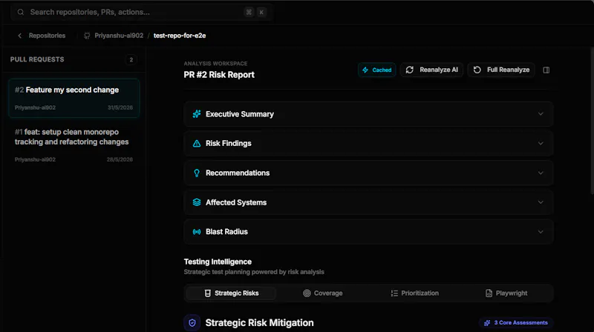Screen dimensions: 594x332
Task: Click the rotate icon in Full Reanalyze
Action: click(x=477, y=70)
